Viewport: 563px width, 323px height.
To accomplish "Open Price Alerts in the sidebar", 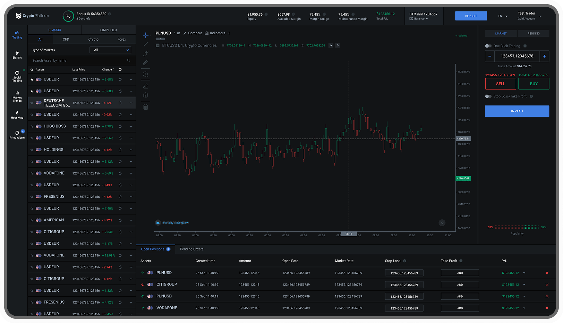I will 17,135.
